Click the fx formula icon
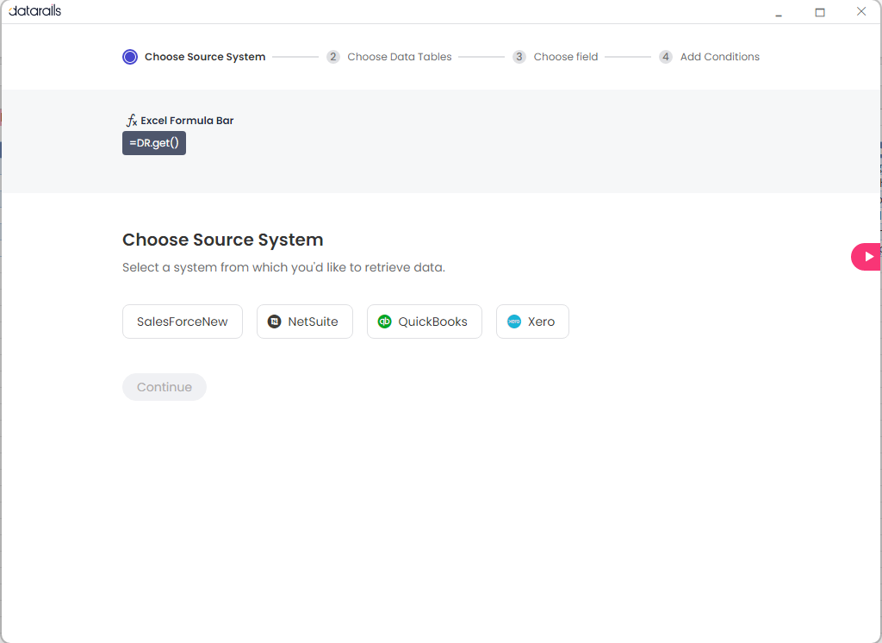 [132, 121]
